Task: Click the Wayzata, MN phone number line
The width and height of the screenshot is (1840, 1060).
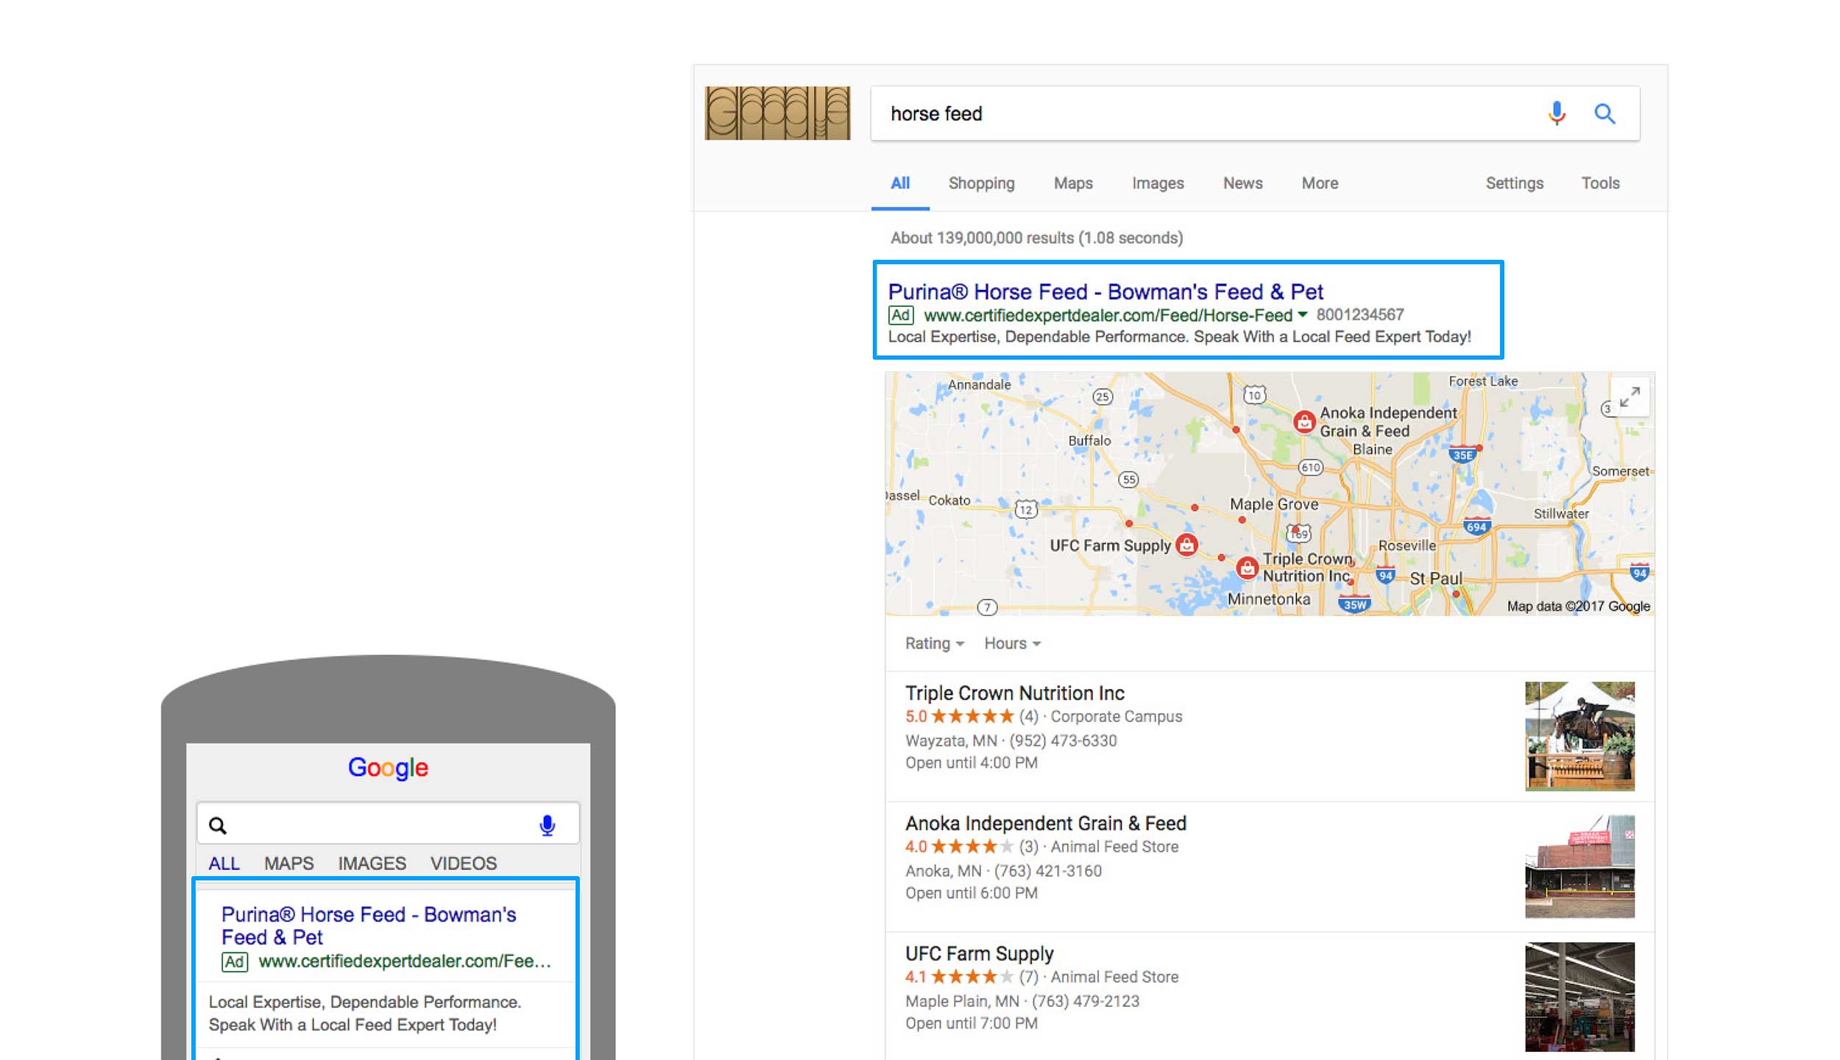Action: coord(1011,741)
